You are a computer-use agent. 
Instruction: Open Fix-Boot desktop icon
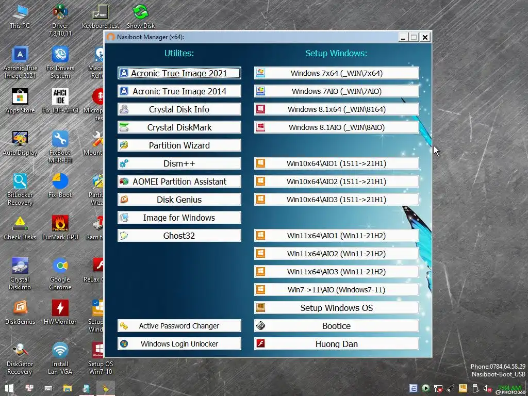pyautogui.click(x=60, y=185)
